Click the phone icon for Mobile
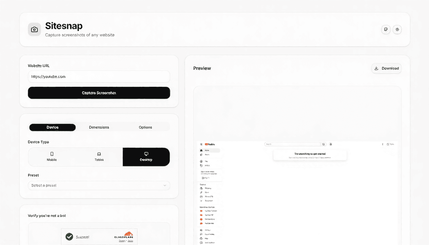 tap(52, 154)
